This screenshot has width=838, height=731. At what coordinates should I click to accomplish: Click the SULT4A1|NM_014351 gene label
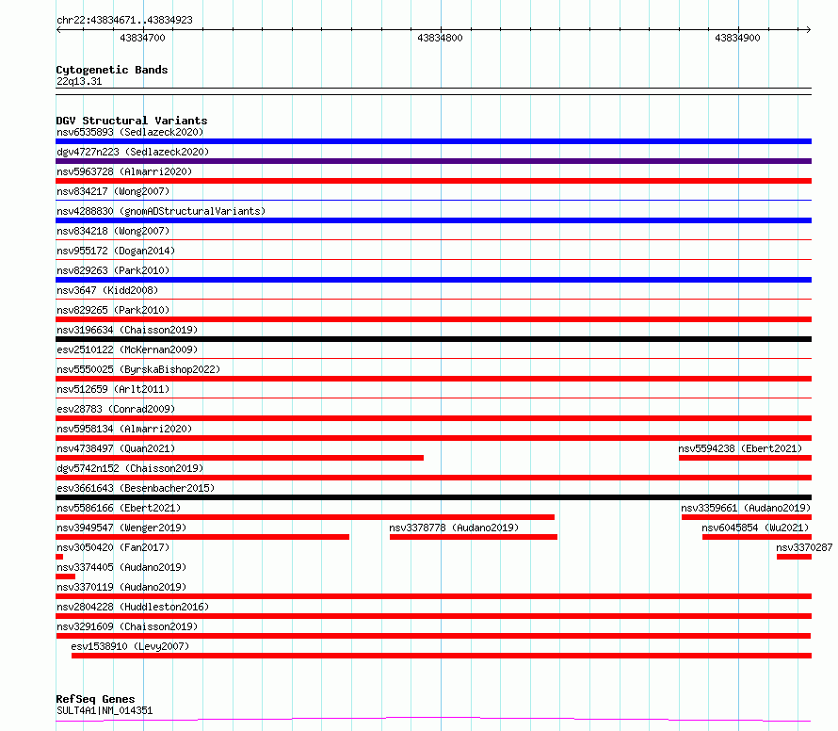point(105,710)
